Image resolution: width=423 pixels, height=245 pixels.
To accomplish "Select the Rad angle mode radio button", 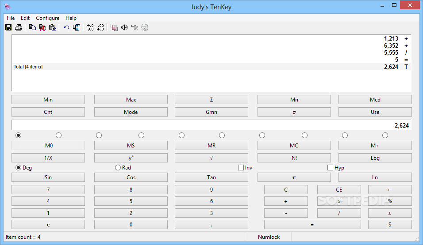I will [x=123, y=168].
